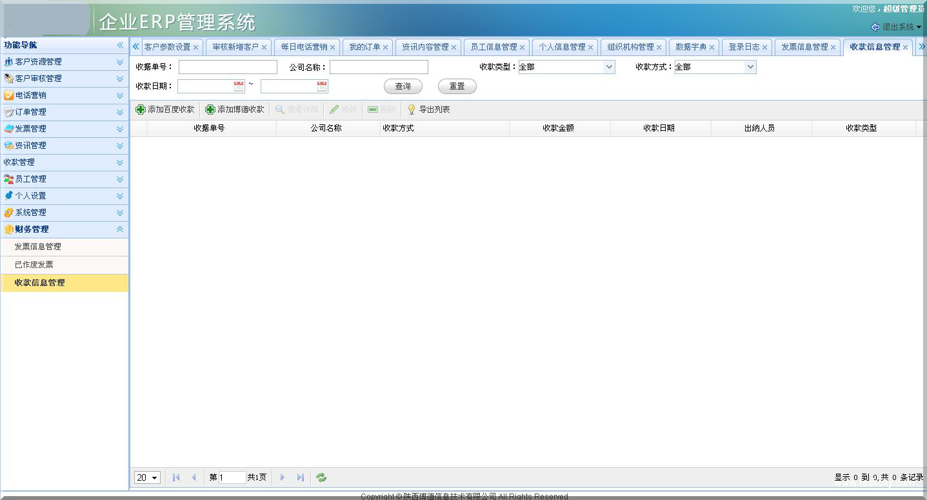Click the collapse sidebar double-arrow icon
Viewport: 927px width, 500px height.
120,45
